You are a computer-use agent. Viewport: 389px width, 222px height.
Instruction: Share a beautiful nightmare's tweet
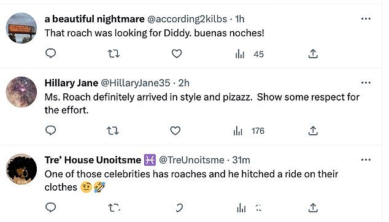coord(313,53)
